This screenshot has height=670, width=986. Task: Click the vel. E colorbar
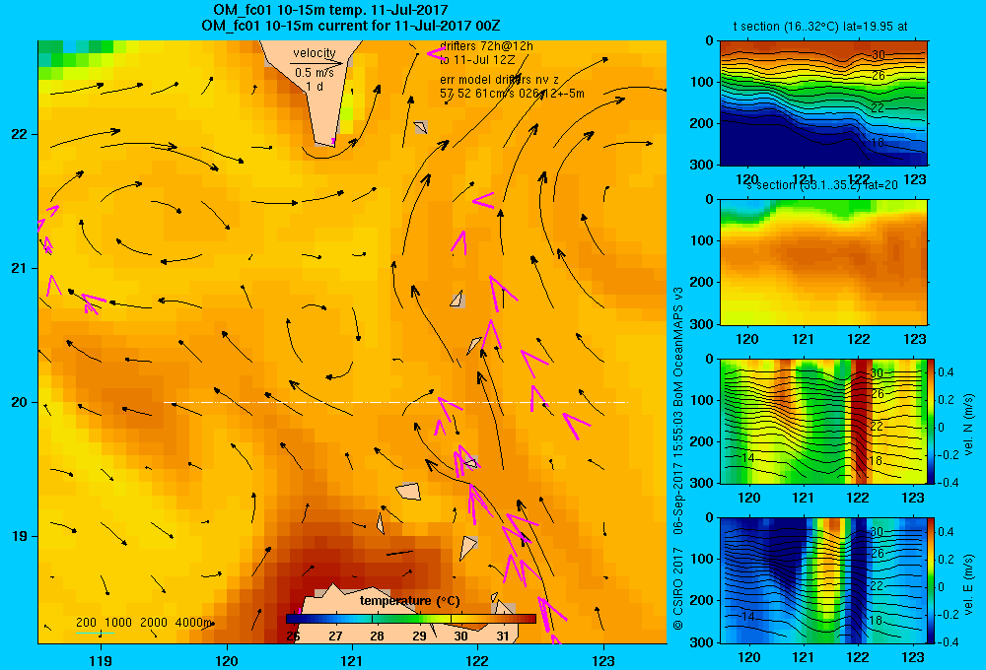(x=931, y=580)
